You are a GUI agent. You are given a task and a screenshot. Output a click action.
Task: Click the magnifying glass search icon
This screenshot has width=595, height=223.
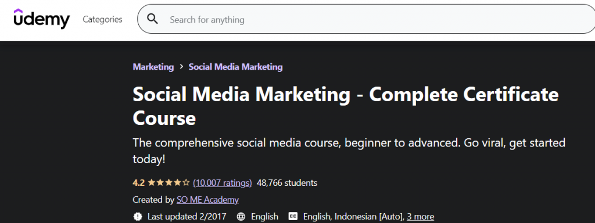(153, 19)
